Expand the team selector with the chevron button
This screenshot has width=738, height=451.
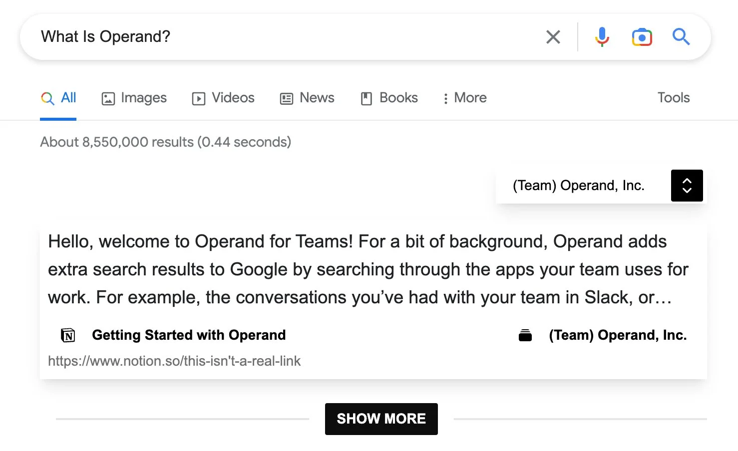point(687,186)
